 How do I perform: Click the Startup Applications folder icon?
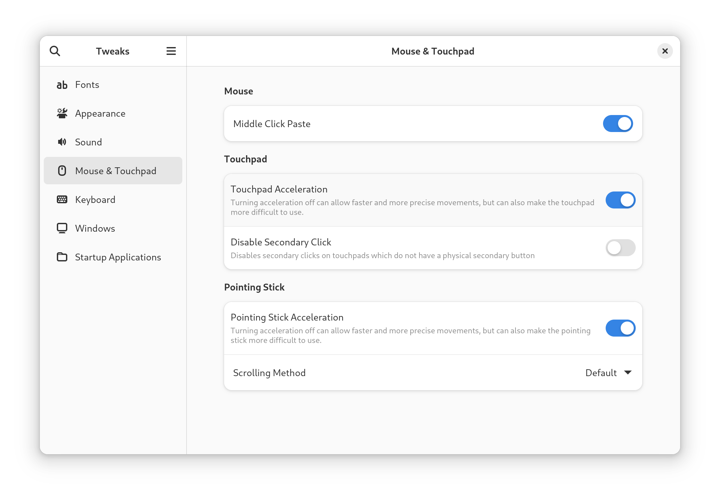(62, 257)
